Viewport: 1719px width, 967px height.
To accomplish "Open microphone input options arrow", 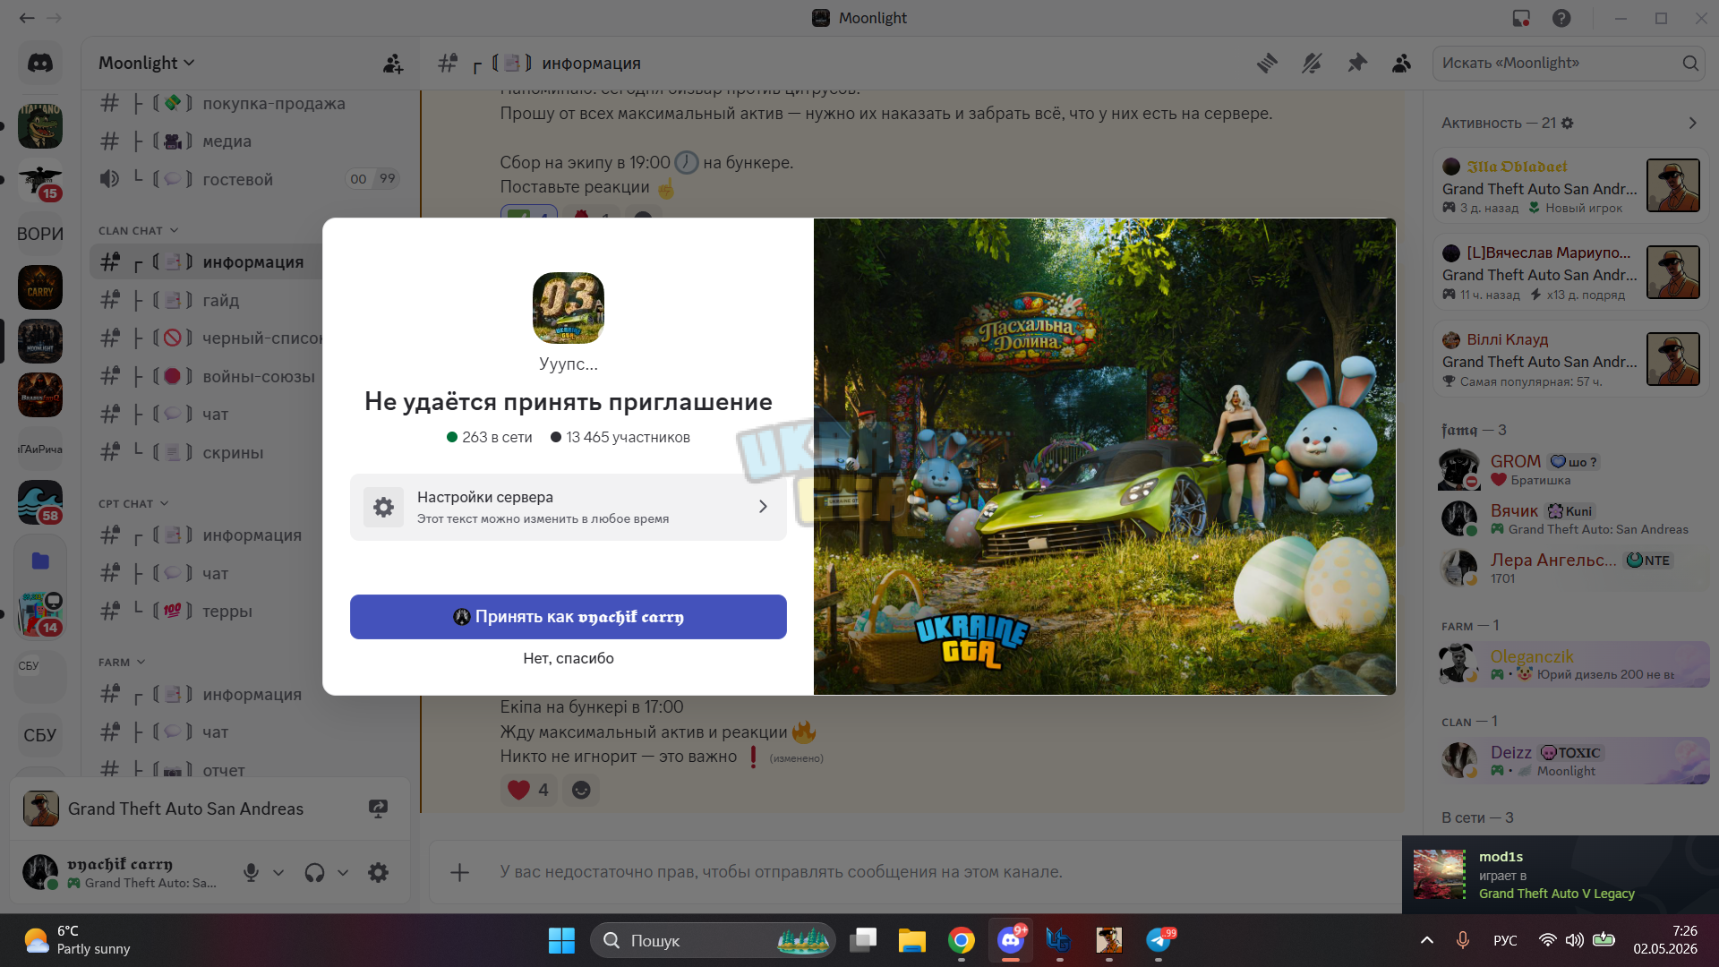I will 278,872.
